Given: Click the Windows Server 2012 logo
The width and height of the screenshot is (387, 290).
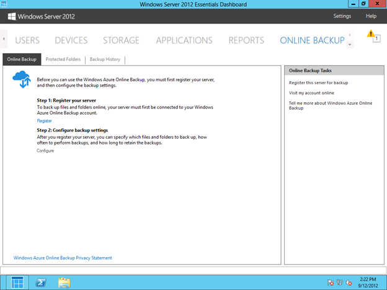Looking at the screenshot, I should point(41,17).
